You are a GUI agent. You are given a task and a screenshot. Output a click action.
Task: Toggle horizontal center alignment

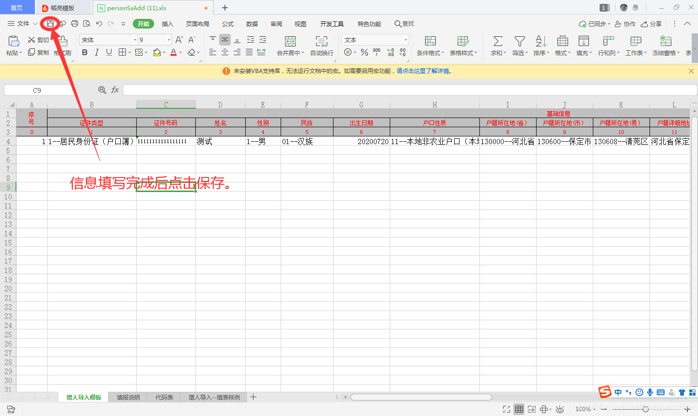[x=225, y=52]
